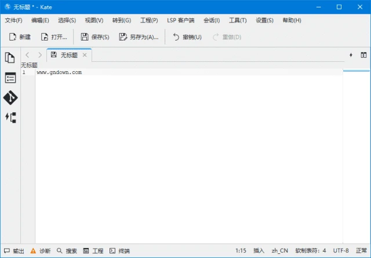Open the 工程(P) menu
Image resolution: width=371 pixels, height=258 pixels.
(x=149, y=20)
